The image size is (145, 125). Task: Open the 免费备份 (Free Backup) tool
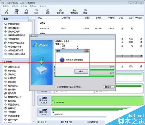[74, 12]
